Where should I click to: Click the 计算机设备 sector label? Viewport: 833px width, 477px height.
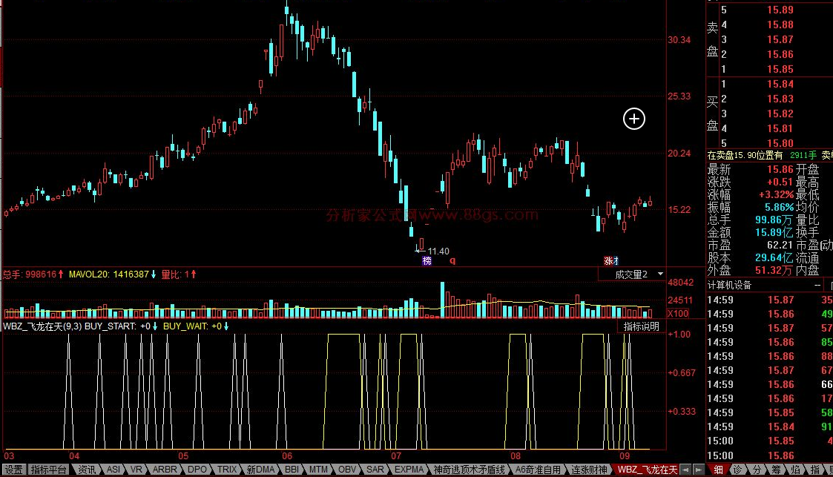coord(729,286)
